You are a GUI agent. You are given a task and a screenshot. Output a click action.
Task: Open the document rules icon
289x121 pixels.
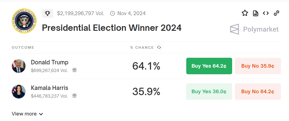(x=255, y=13)
